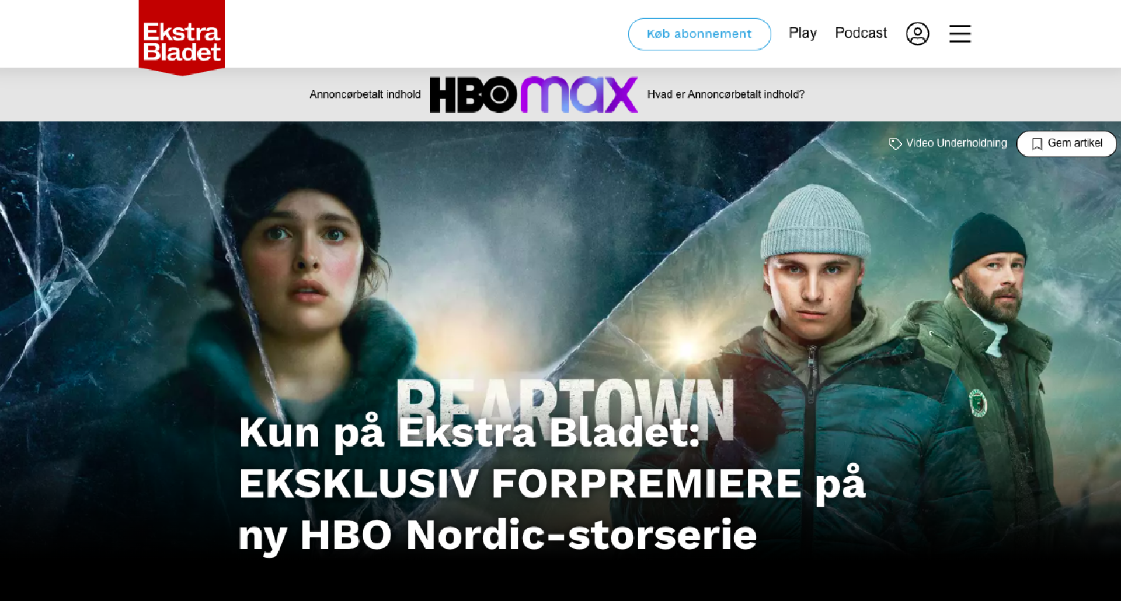Click the tag icon beside Video Underholdning
Screen dimensions: 1121x601
point(895,143)
